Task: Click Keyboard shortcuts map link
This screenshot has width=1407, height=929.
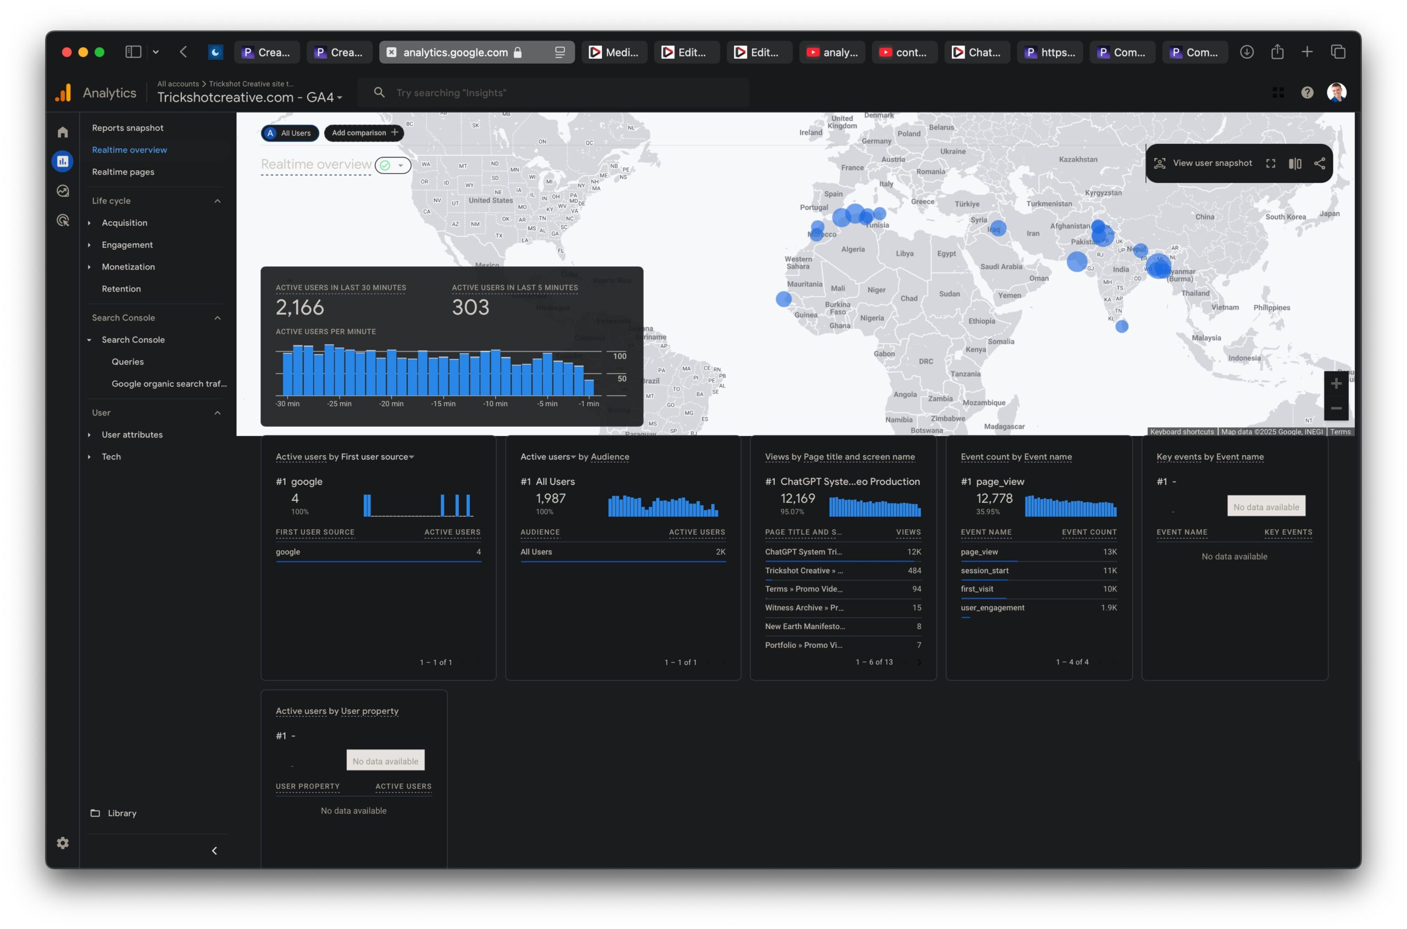Action: [1182, 432]
